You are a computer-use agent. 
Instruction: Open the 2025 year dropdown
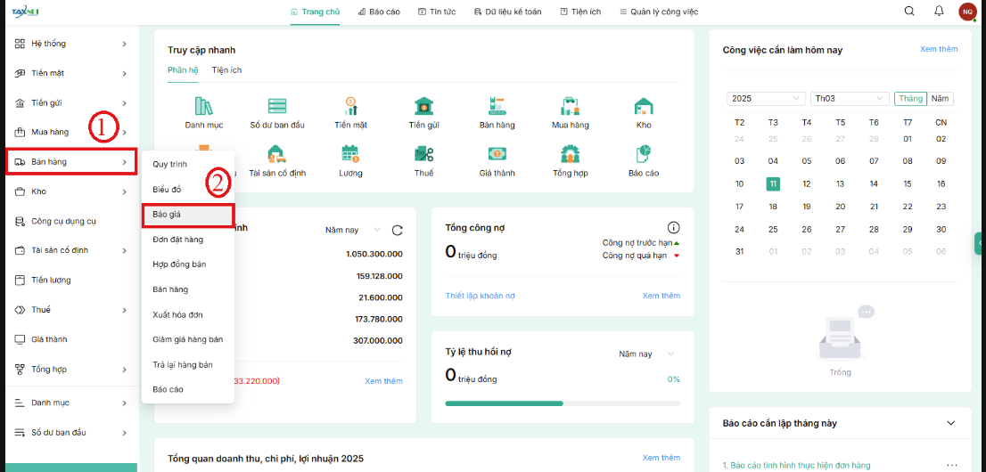click(x=767, y=99)
